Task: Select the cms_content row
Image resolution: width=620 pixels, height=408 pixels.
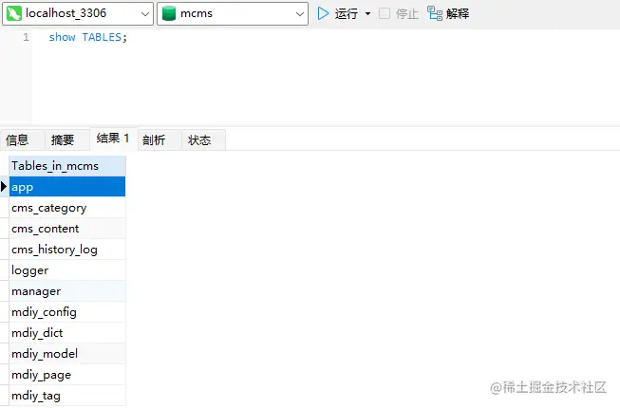Action: click(67, 229)
